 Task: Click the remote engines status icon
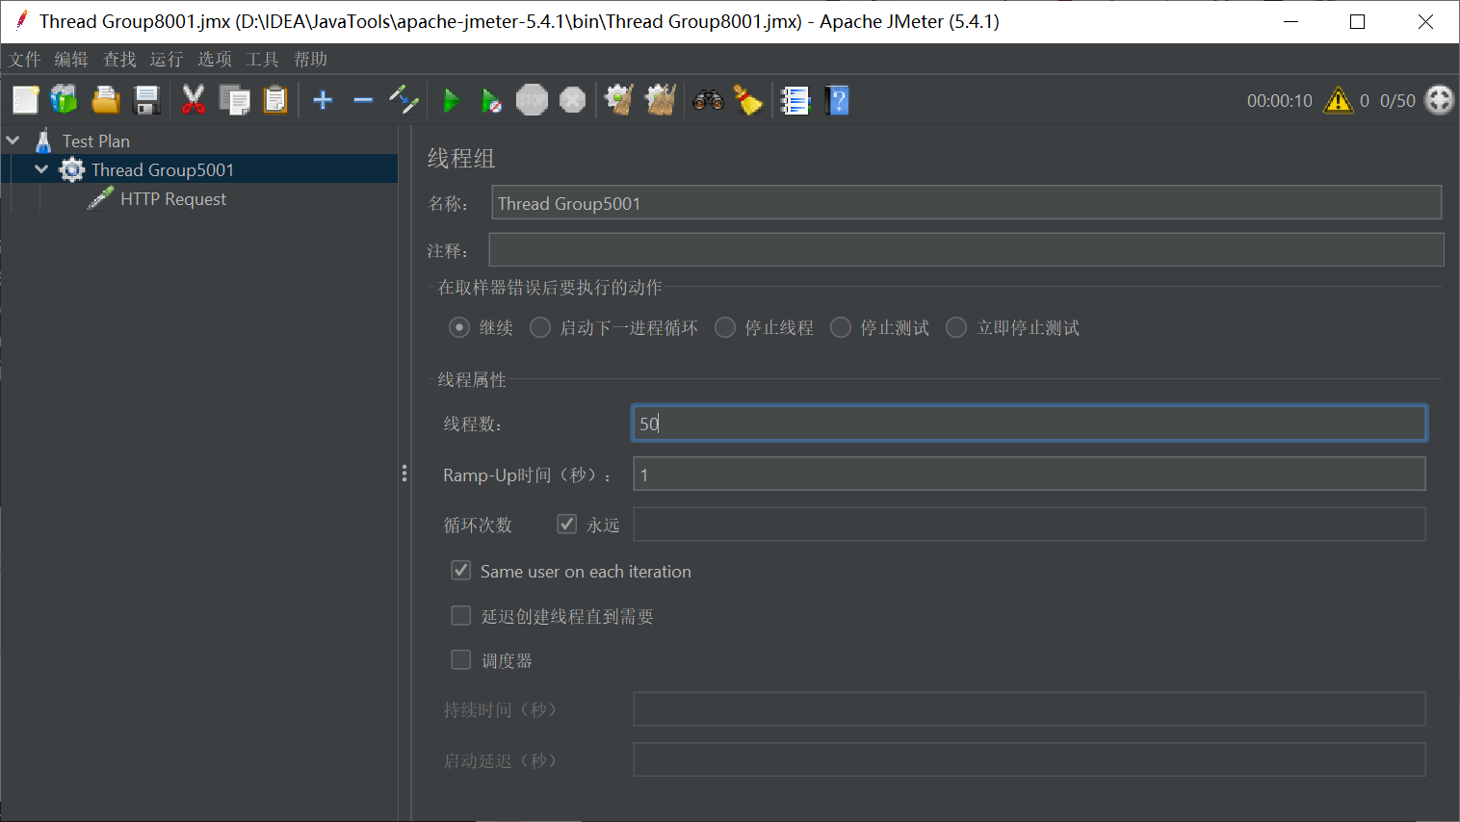[x=1439, y=100]
